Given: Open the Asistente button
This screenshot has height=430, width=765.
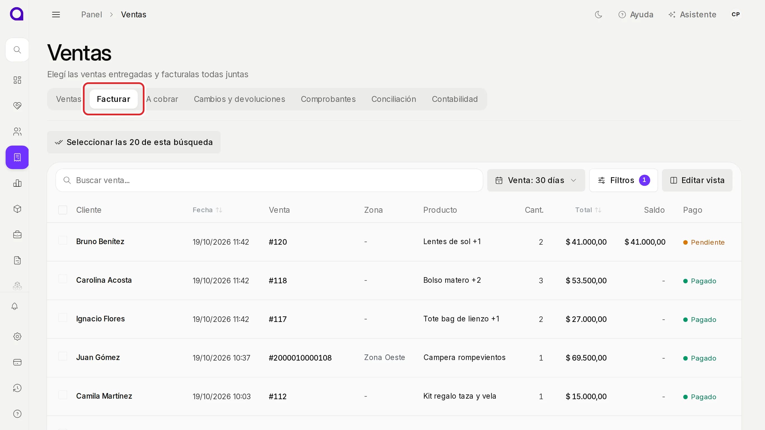Looking at the screenshot, I should (x=692, y=15).
